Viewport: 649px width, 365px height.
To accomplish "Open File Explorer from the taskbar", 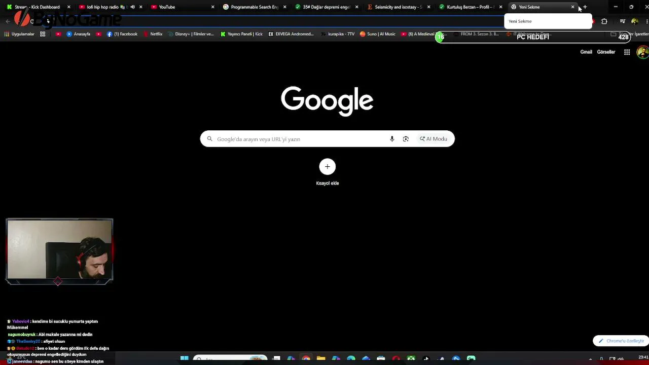I will click(321, 359).
